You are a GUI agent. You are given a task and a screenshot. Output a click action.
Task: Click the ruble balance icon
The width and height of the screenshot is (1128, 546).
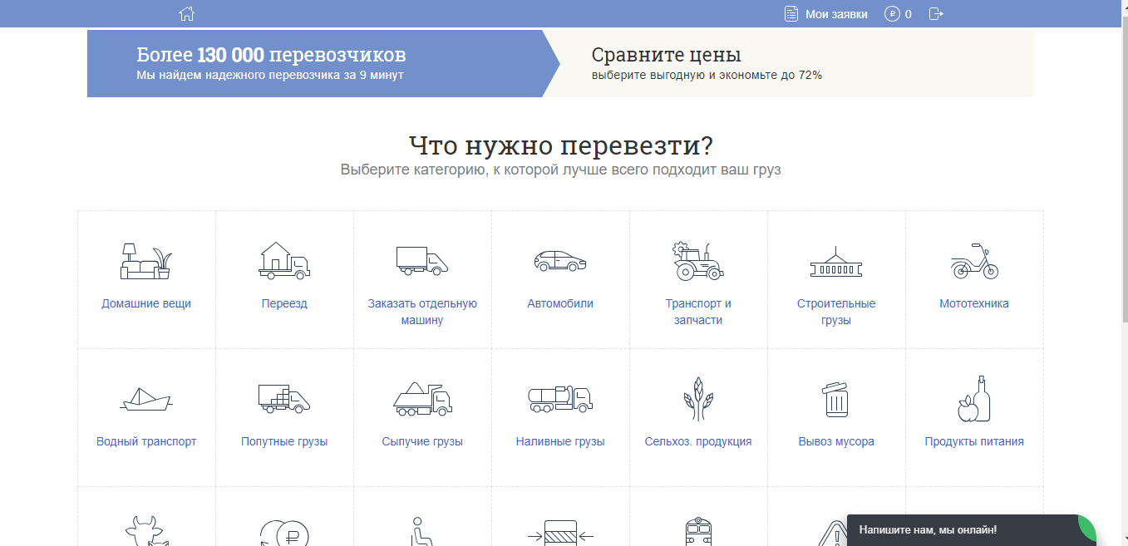[892, 14]
